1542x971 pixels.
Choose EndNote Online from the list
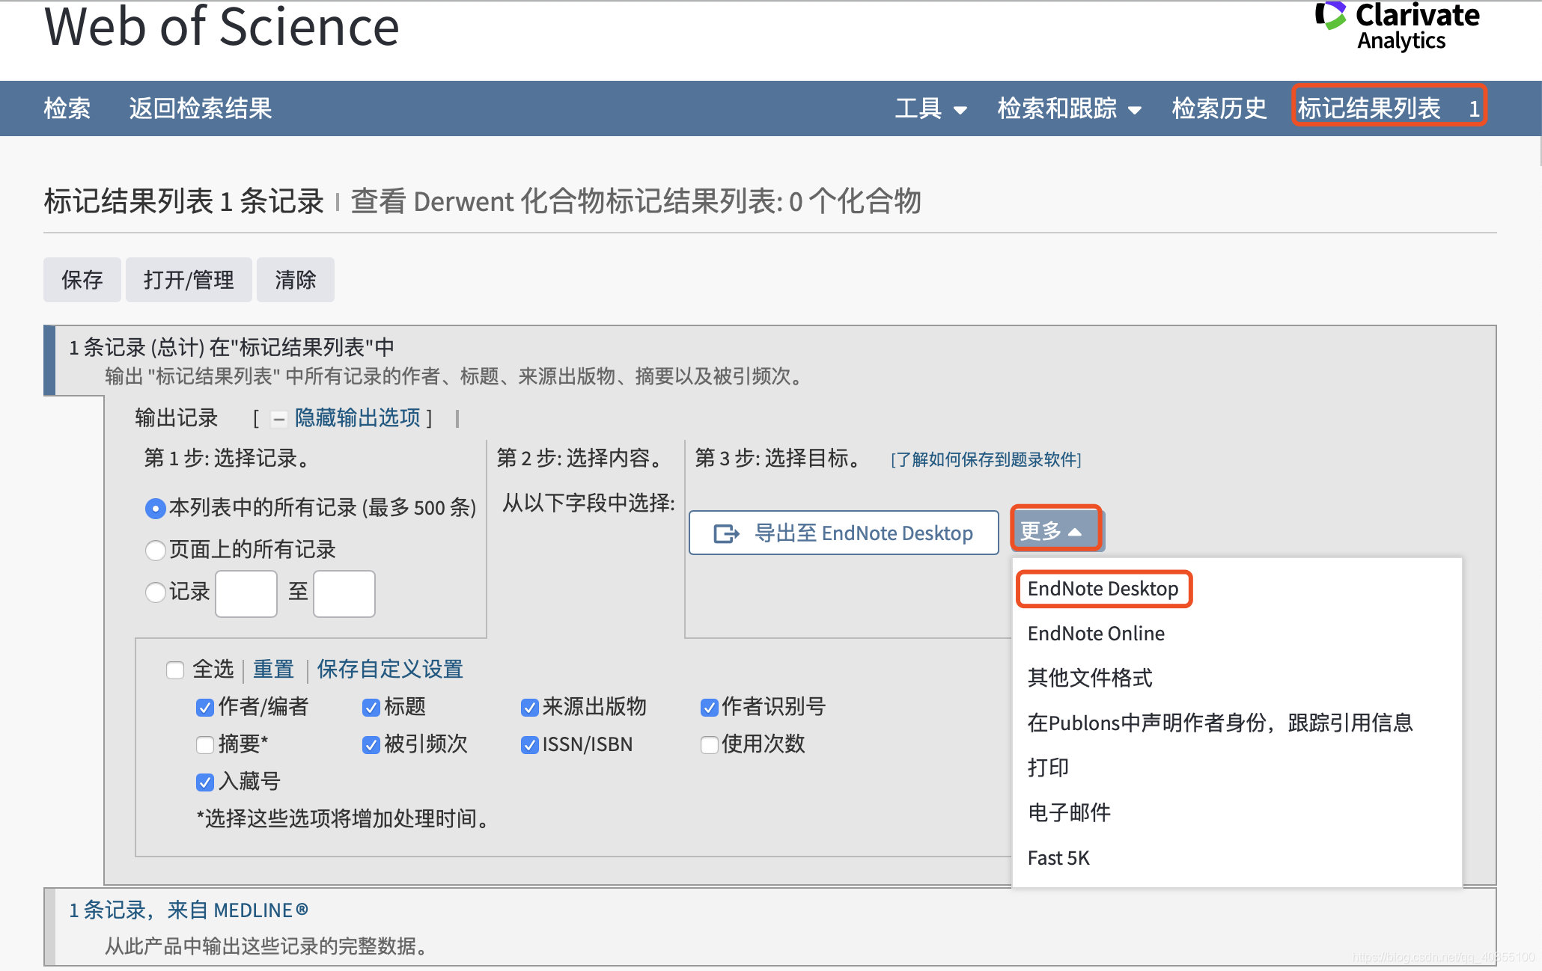click(x=1096, y=634)
